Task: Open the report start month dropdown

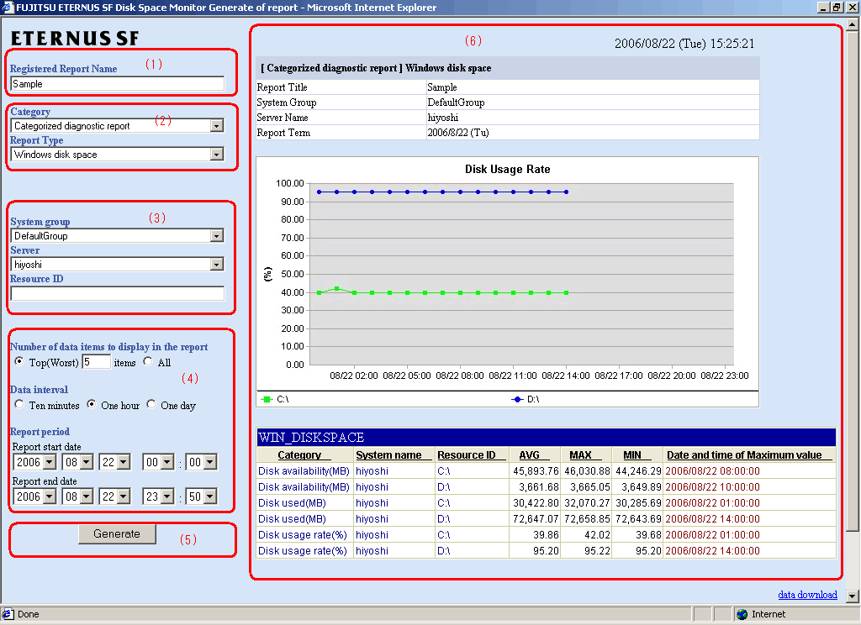Action: click(87, 462)
